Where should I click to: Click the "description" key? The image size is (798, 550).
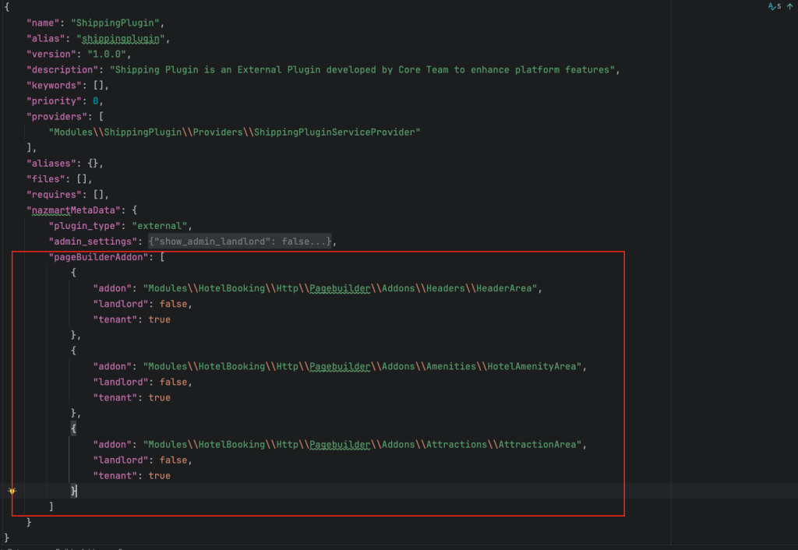click(62, 69)
